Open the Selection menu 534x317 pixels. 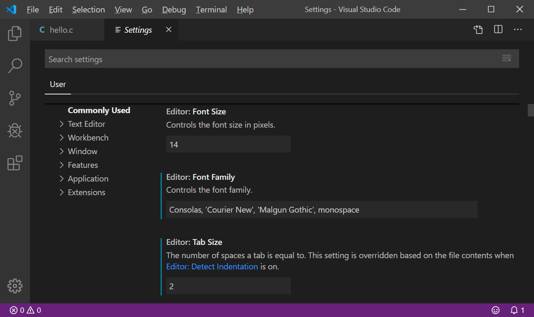click(x=88, y=9)
